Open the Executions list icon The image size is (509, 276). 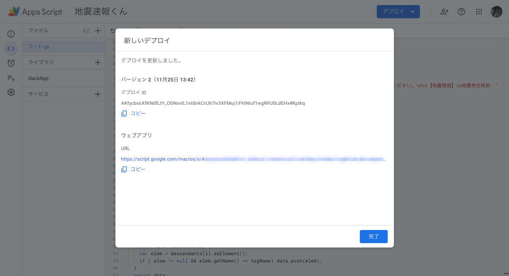point(11,78)
